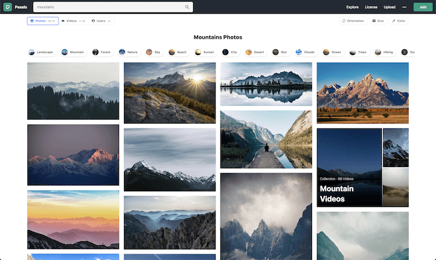436x260 pixels.
Task: Open the orange sunset layered hills photo
Action: pyautogui.click(x=73, y=219)
